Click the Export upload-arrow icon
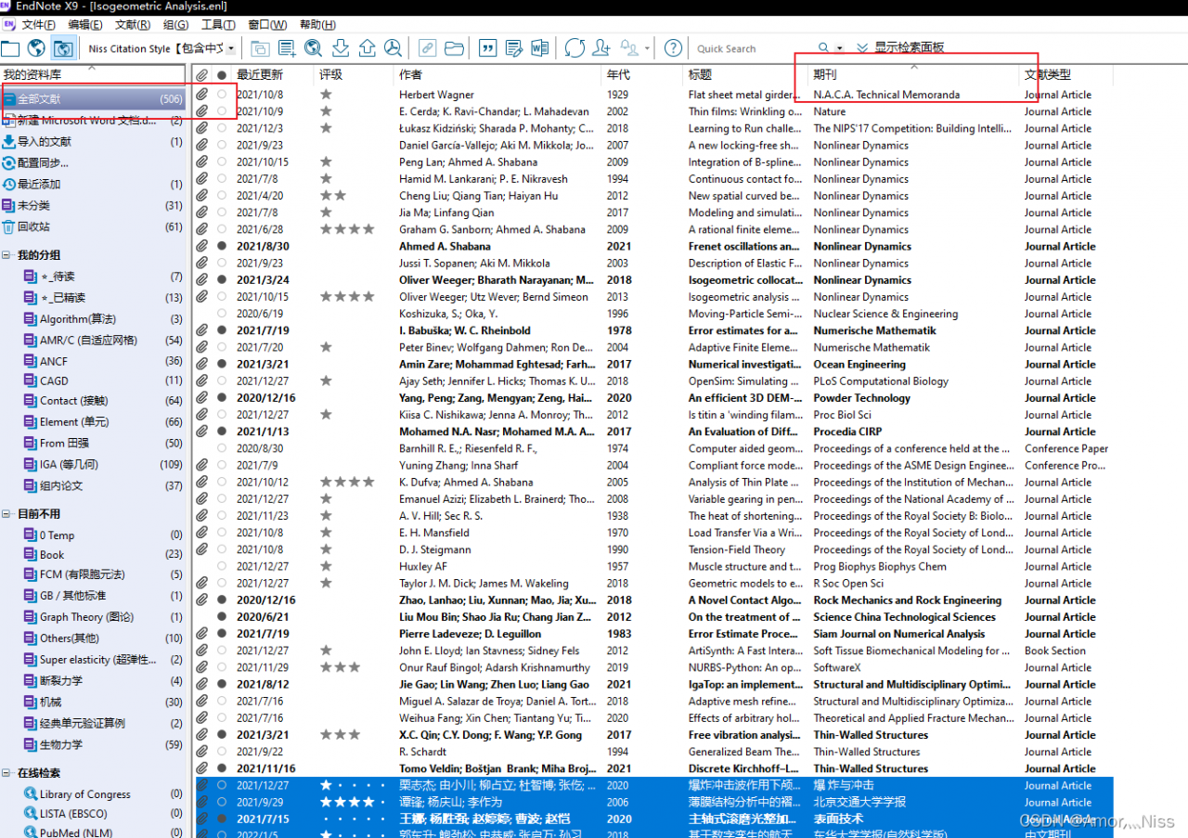Screen dimensions: 1188x838 pyautogui.click(x=367, y=48)
